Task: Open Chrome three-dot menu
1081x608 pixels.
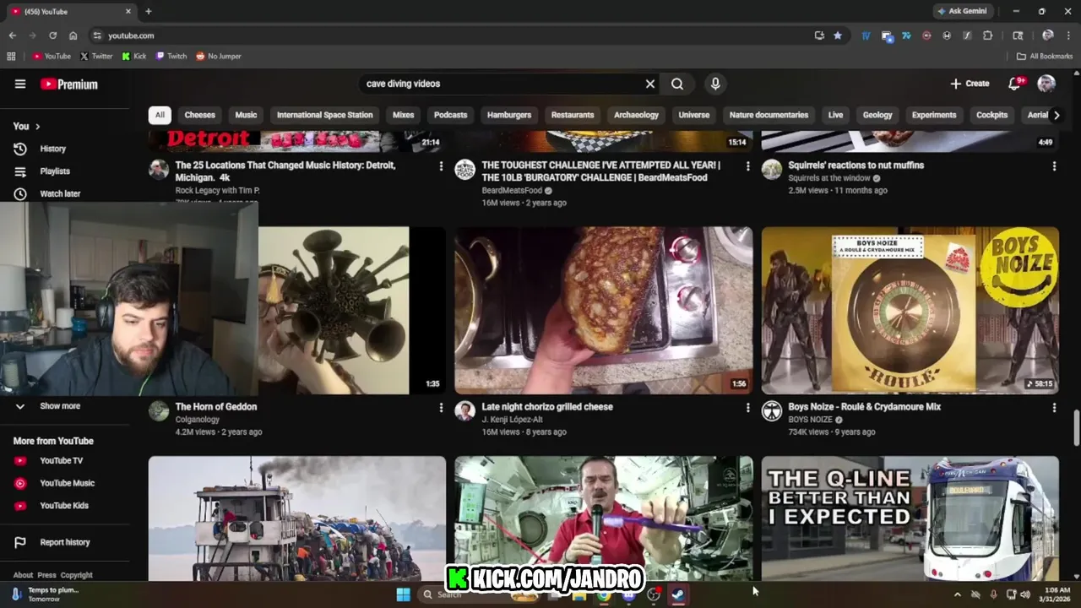Action: pos(1068,35)
